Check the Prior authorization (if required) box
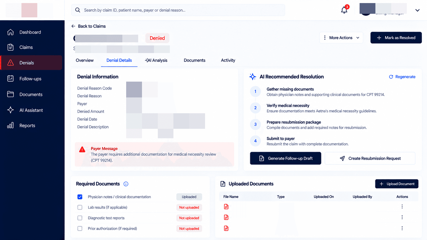 coord(80,229)
